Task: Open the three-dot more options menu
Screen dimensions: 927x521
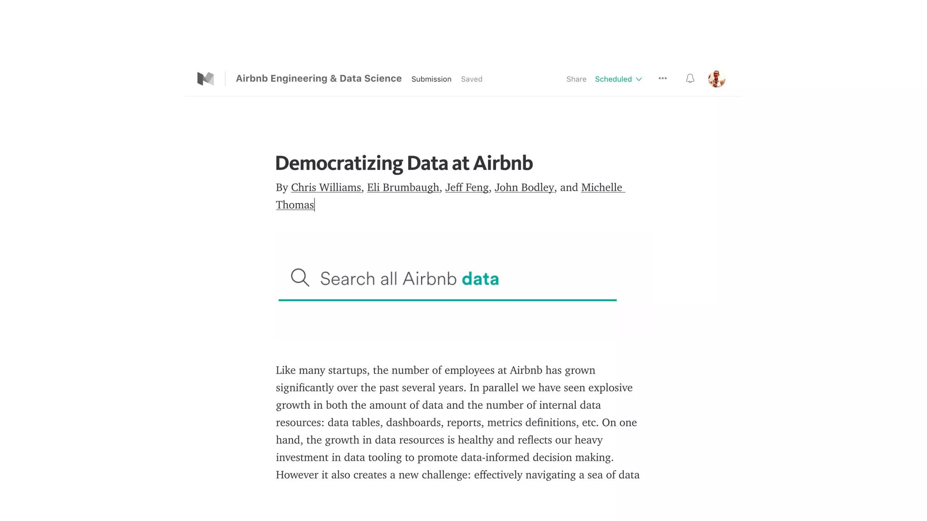Action: [663, 79]
